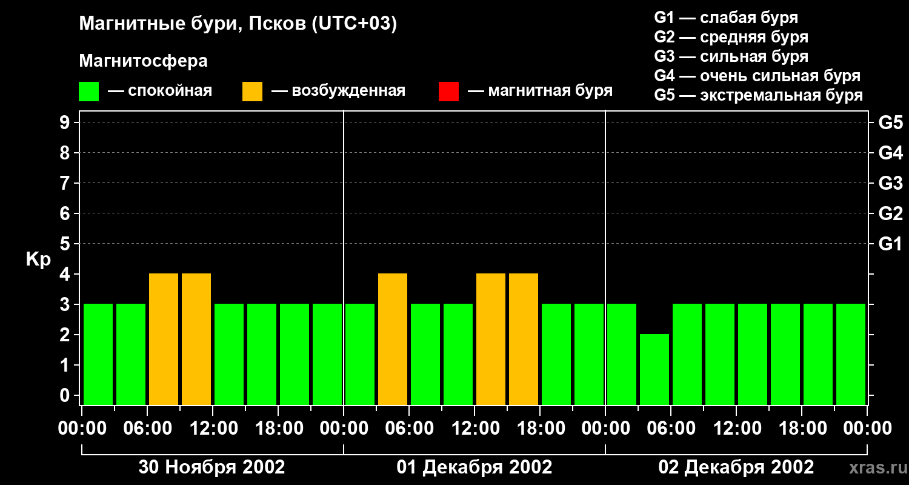Click the first '00:00' label starting 30 Ноября
The image size is (909, 485).
pos(81,429)
